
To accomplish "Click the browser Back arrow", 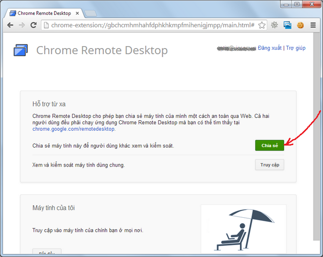I will 10,25.
